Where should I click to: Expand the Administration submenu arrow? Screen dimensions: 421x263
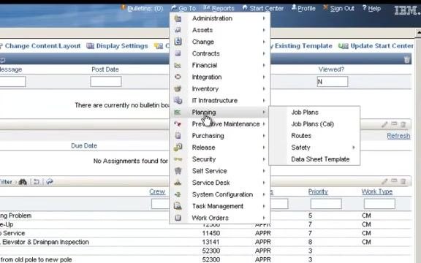tap(264, 18)
